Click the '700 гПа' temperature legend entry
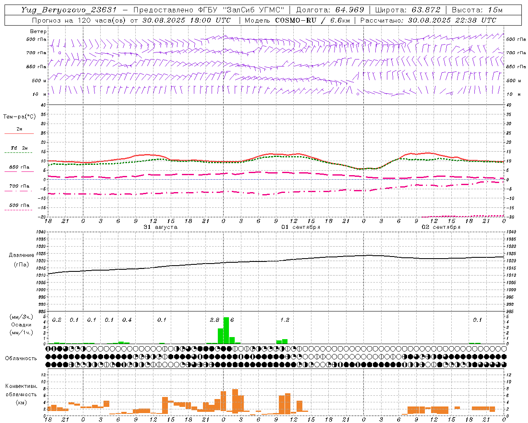This screenshot has height=423, width=528. point(19,186)
